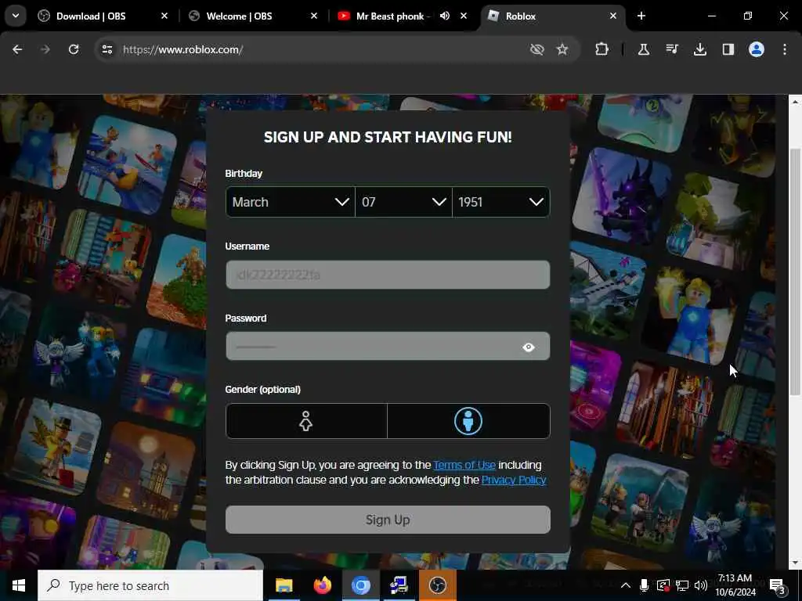Screen dimensions: 802x601
Task: View site information icon in address bar
Action: [107, 49]
